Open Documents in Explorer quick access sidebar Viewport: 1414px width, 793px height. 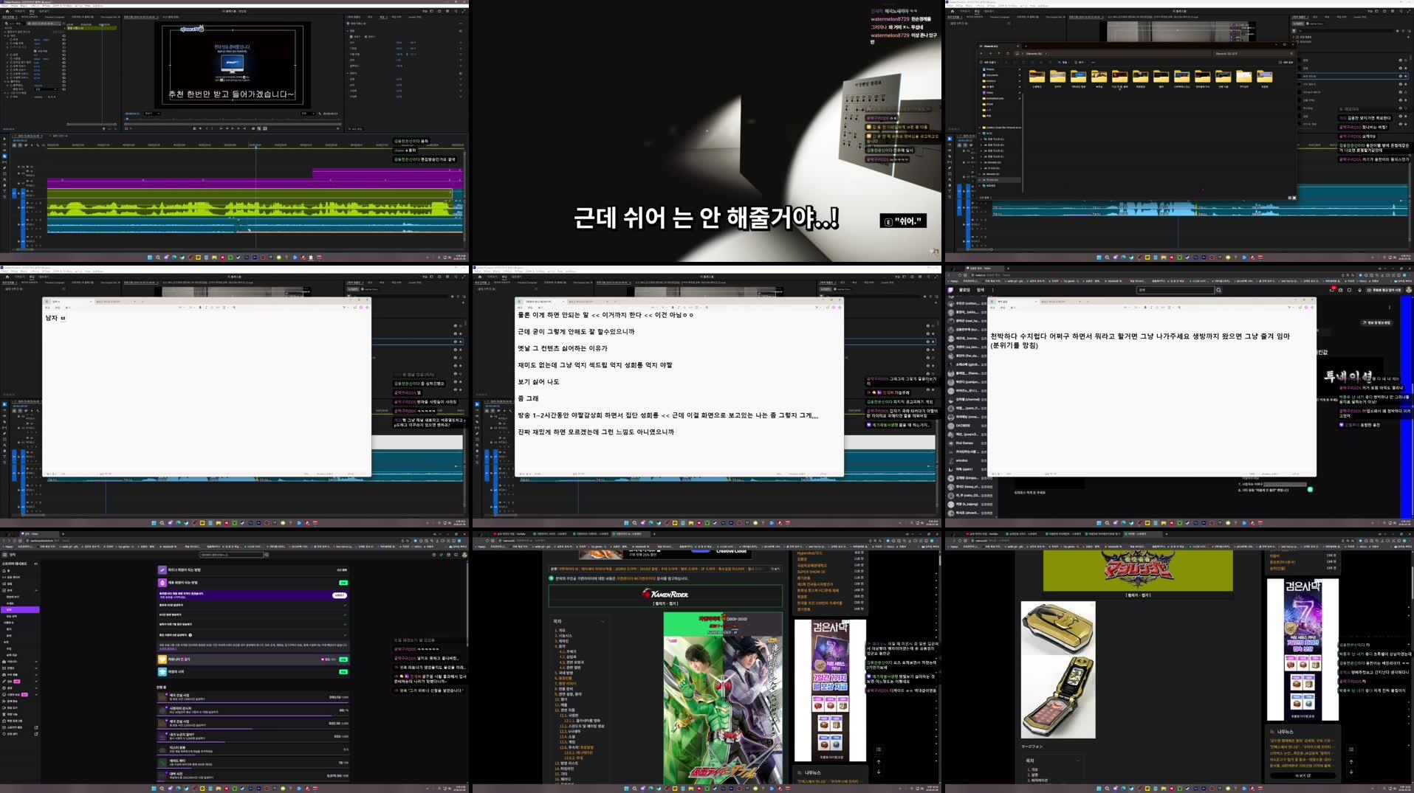pos(992,75)
